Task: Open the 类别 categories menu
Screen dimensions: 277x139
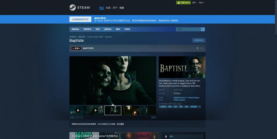Action: tap(97, 29)
